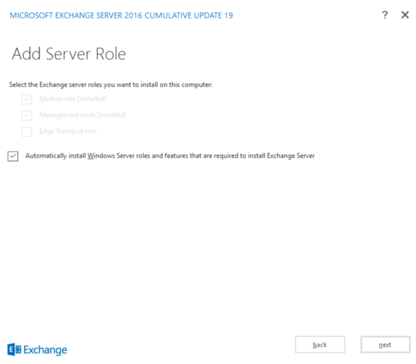
Task: Proceed with the next button
Action: (385, 344)
